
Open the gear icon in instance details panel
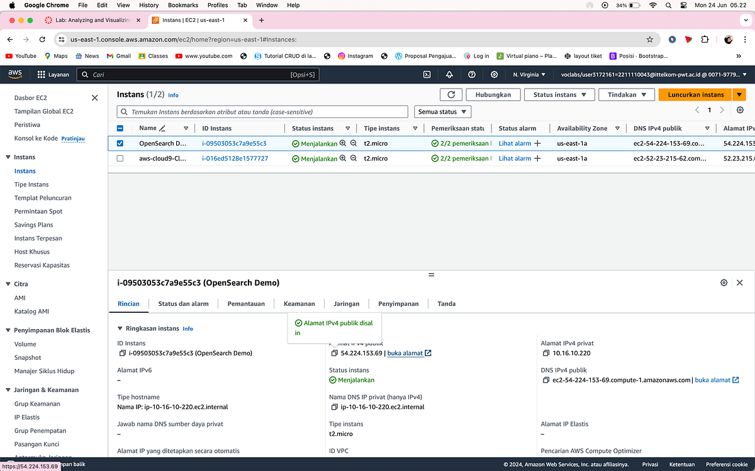[724, 283]
